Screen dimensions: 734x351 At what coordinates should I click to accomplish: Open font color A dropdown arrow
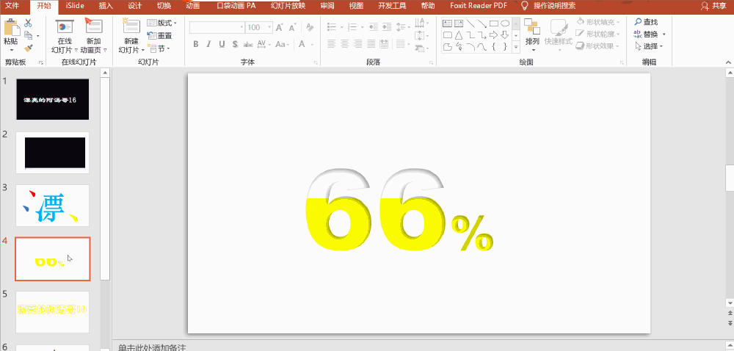312,45
